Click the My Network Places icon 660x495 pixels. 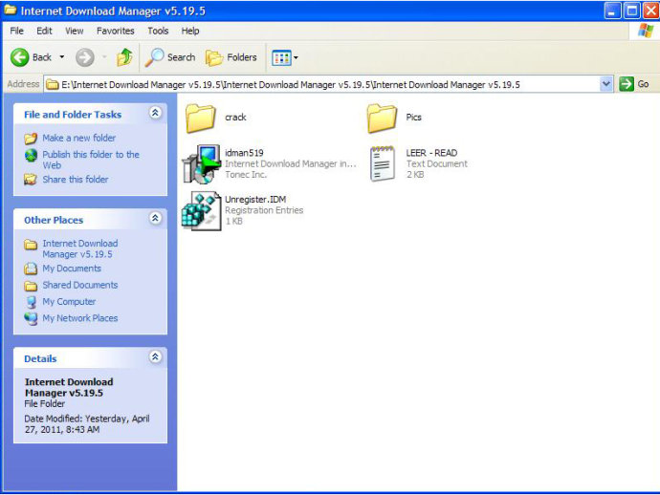31,318
